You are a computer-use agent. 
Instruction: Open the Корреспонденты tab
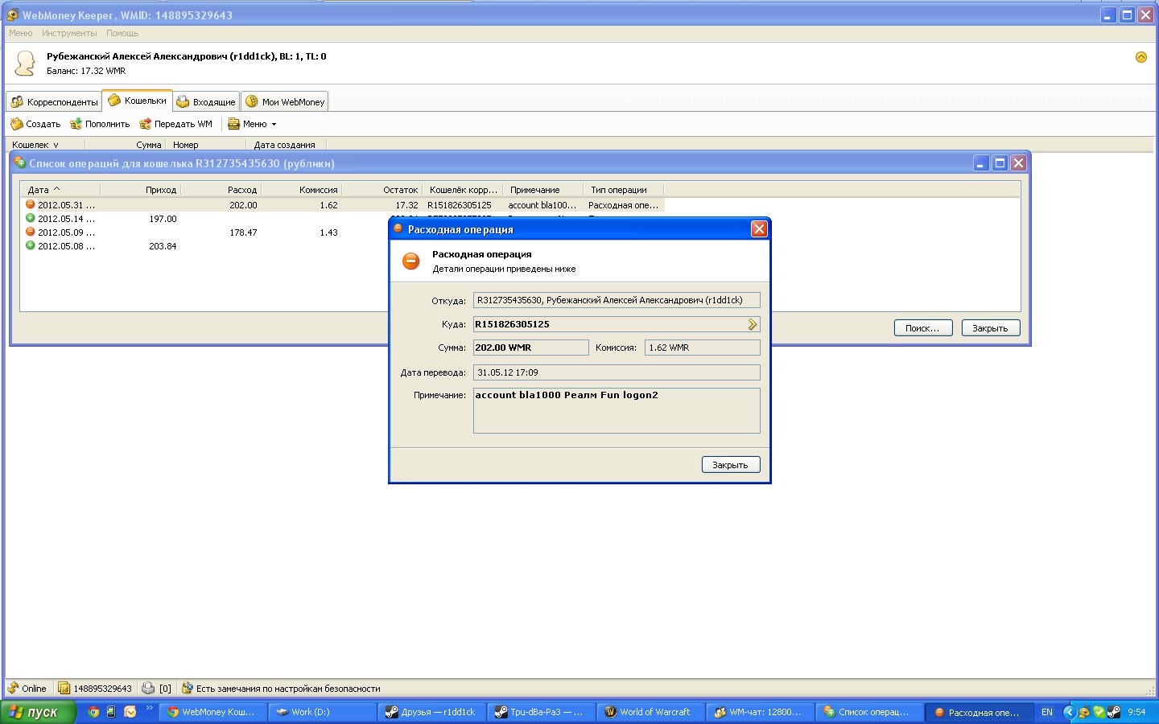[x=54, y=102]
